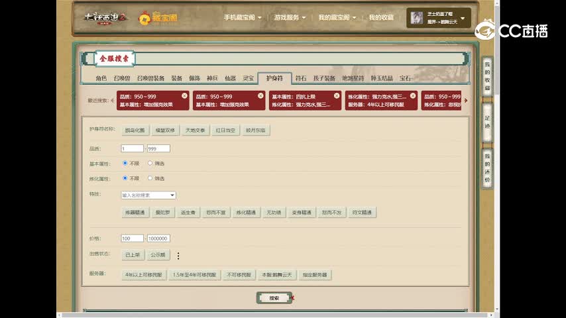Click the 全服搜索 title badge

click(x=115, y=58)
